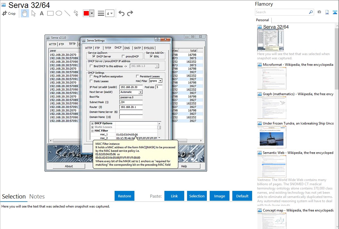339x229 pixels.
Task: Click into the Flamory search field
Action: 282,12
